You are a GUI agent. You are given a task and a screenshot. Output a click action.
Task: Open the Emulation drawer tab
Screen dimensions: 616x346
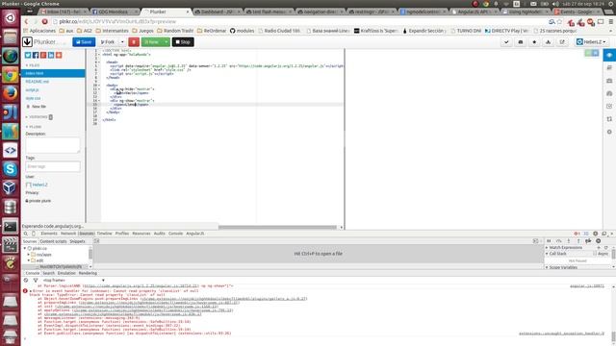[66, 273]
